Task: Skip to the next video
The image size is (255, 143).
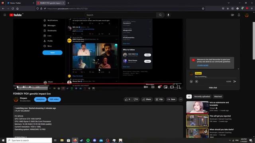Action: (24, 87)
